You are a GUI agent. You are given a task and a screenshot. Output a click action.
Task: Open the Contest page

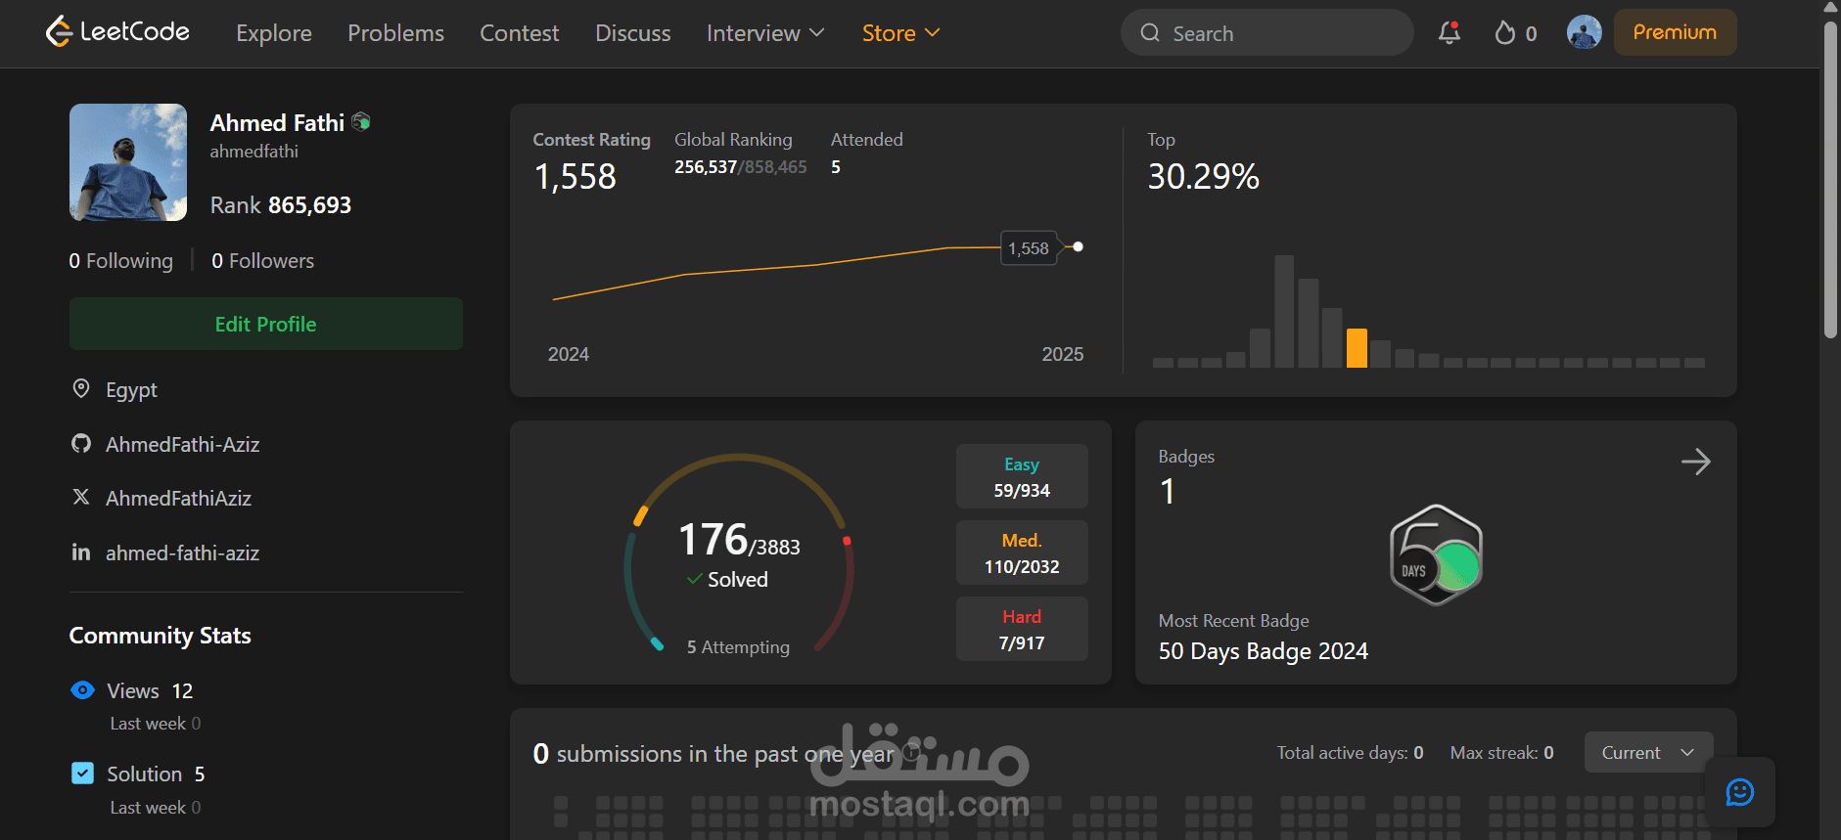[520, 33]
